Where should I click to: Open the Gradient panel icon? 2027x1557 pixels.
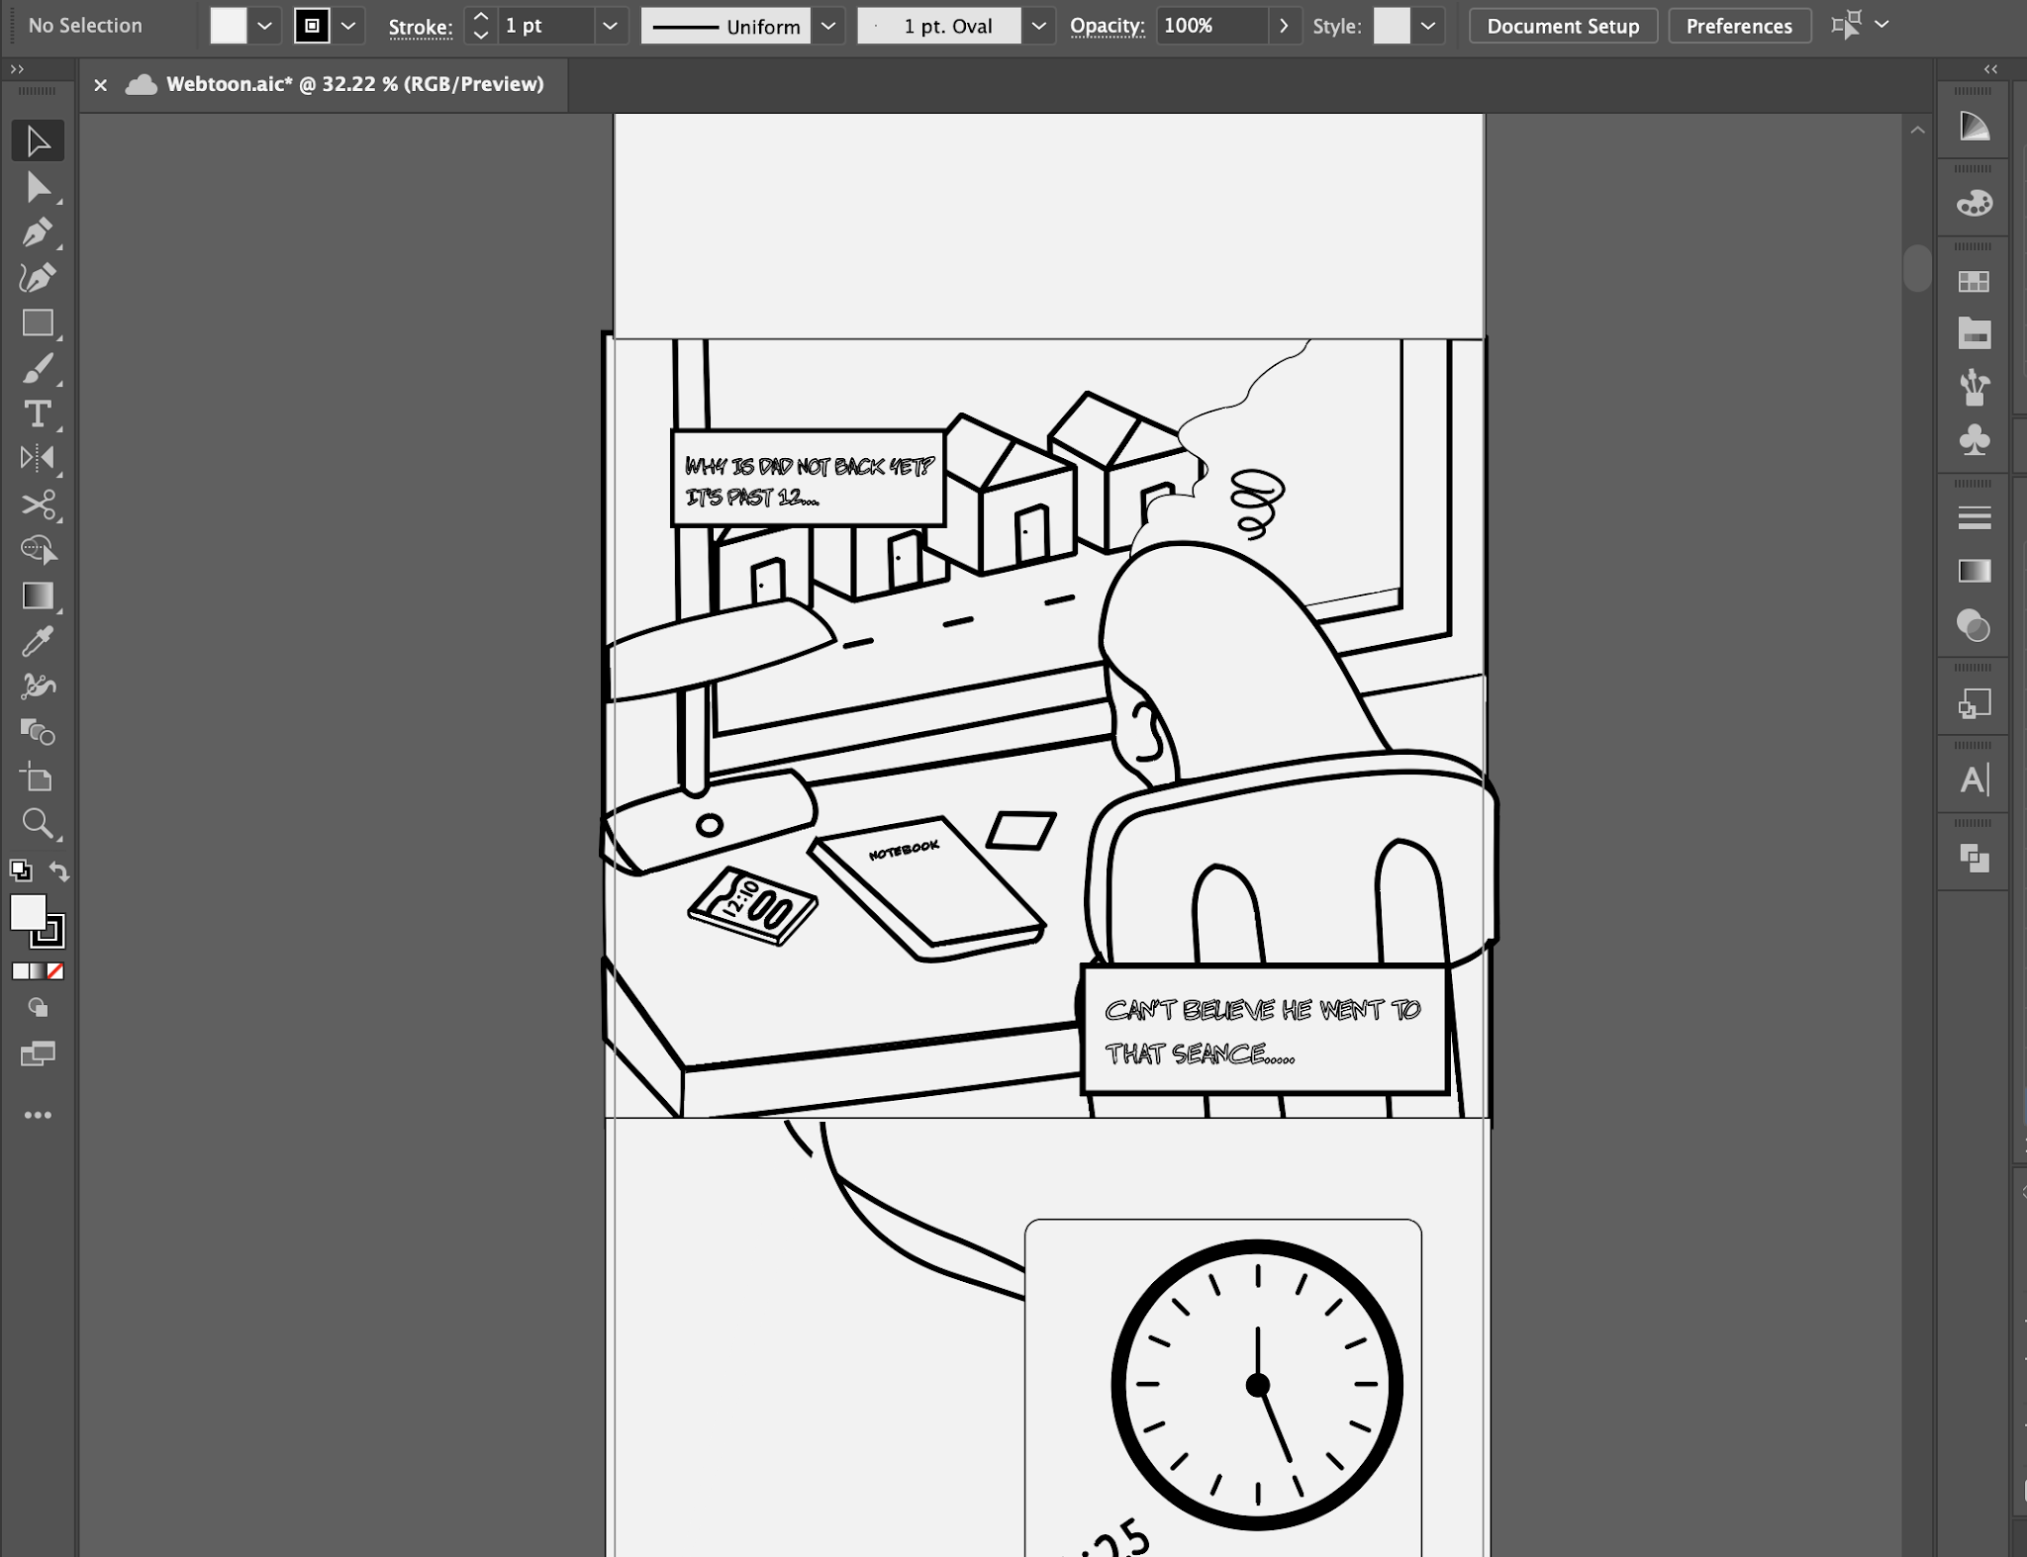pyautogui.click(x=1974, y=571)
